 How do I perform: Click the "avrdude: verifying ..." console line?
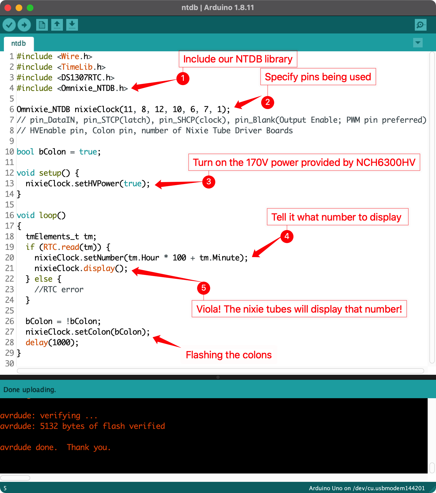(x=49, y=415)
